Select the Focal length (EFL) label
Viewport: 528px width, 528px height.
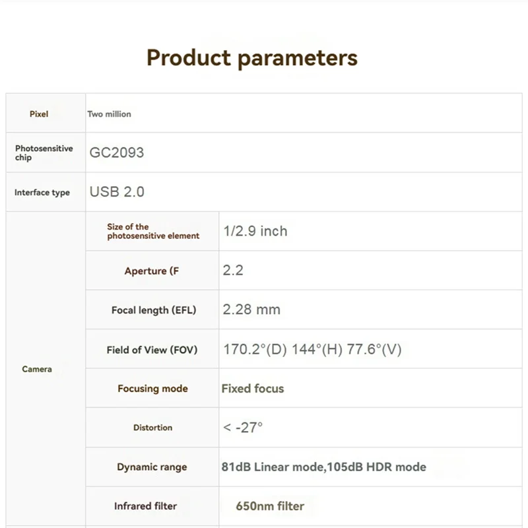pyautogui.click(x=154, y=310)
